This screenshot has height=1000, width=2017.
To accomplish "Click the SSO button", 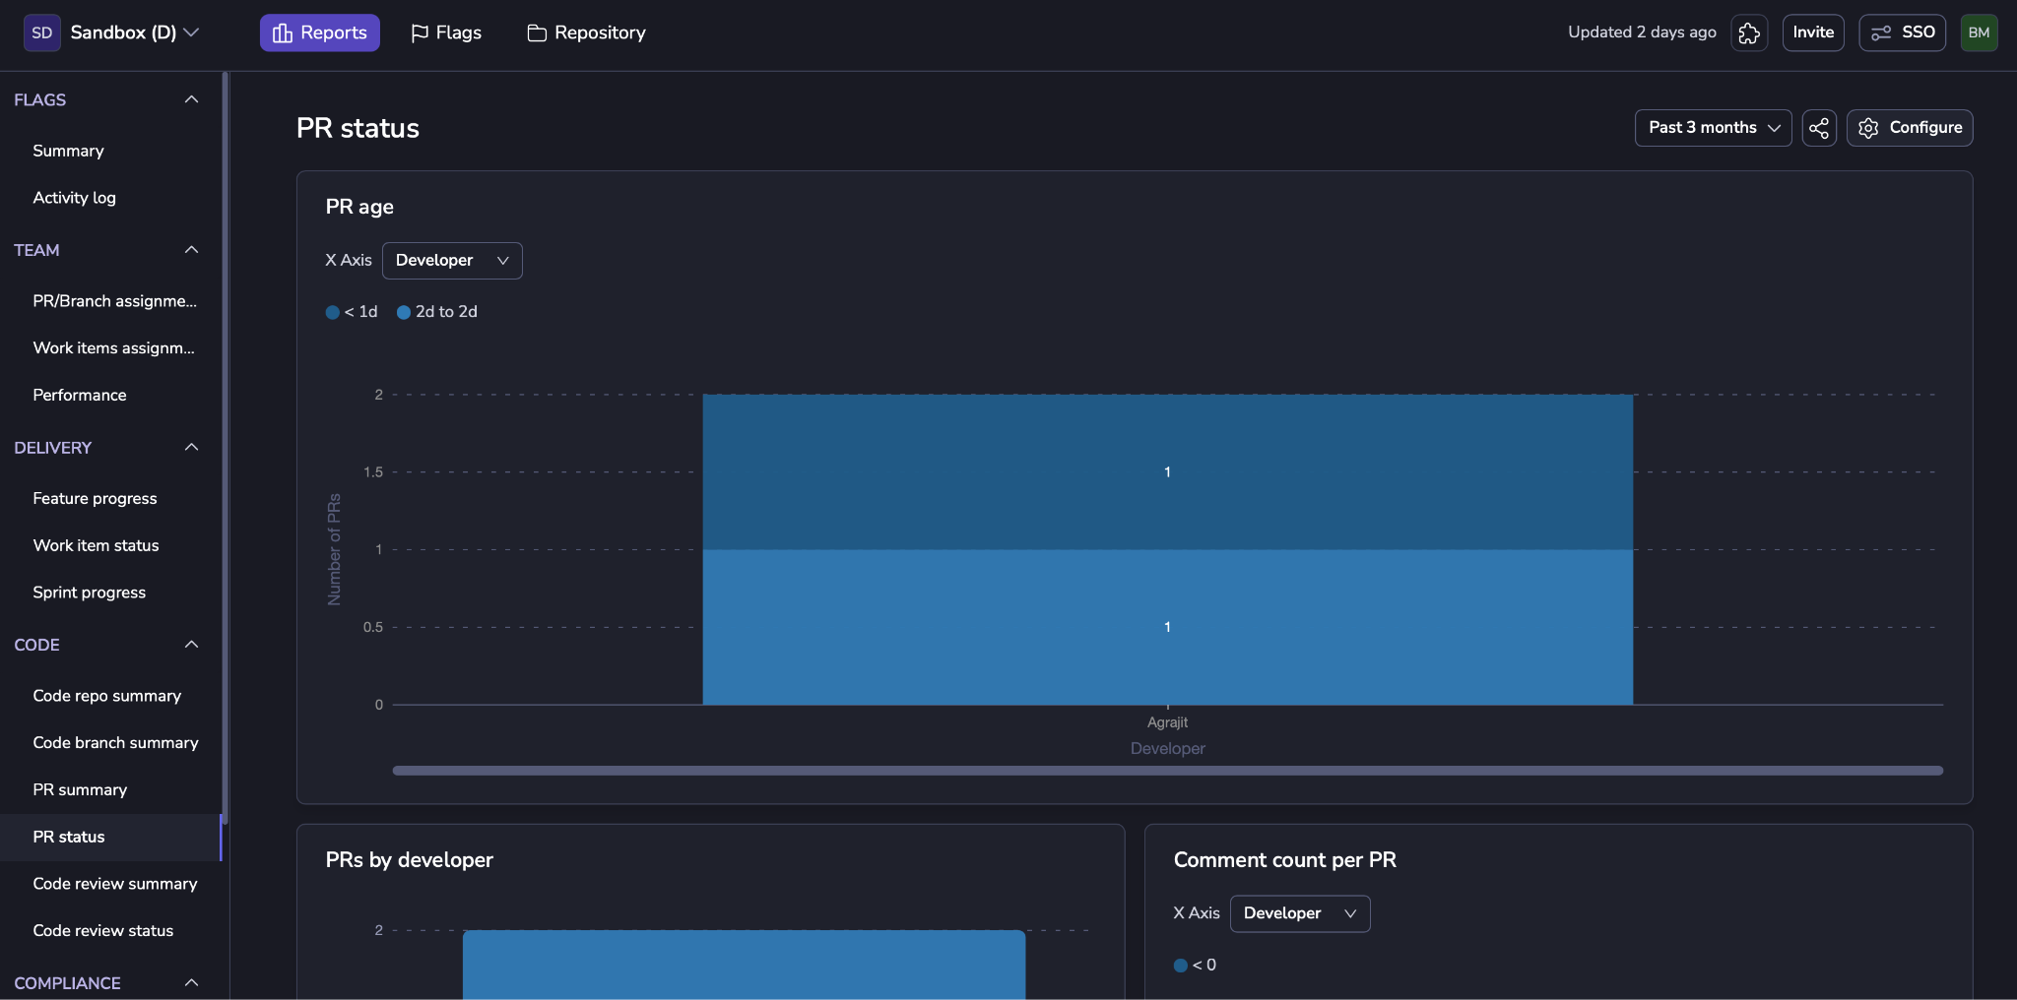I will pos(1903,32).
